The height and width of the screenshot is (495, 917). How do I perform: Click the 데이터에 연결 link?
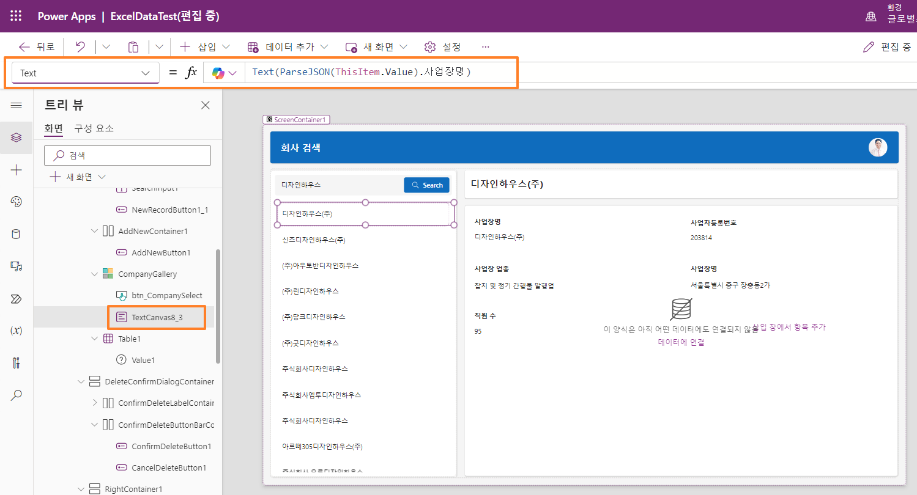click(x=681, y=342)
